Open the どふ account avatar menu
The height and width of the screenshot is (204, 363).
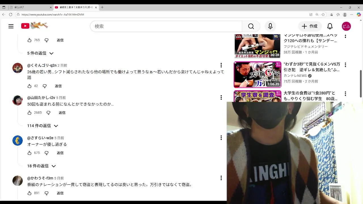click(x=346, y=26)
